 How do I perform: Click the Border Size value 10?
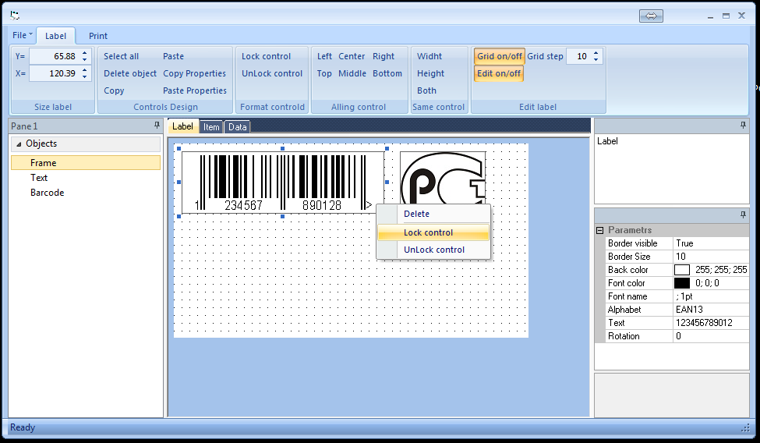point(711,256)
